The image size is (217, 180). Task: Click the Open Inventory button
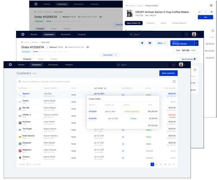(x=189, y=59)
